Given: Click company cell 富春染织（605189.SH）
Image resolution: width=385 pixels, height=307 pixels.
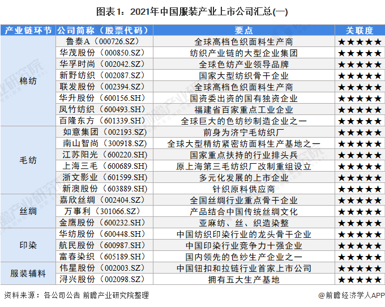Looking at the screenshot, I should [104, 257].
